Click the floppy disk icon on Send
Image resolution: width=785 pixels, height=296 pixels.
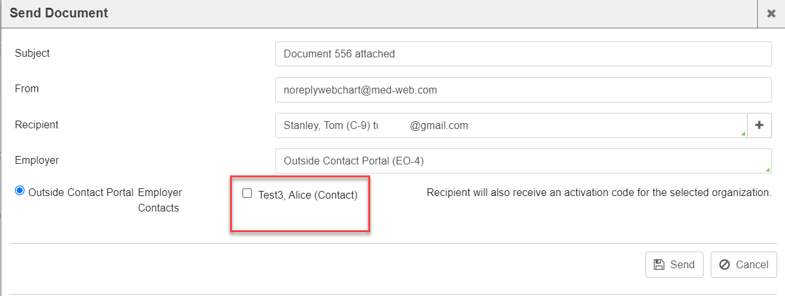[x=659, y=264]
